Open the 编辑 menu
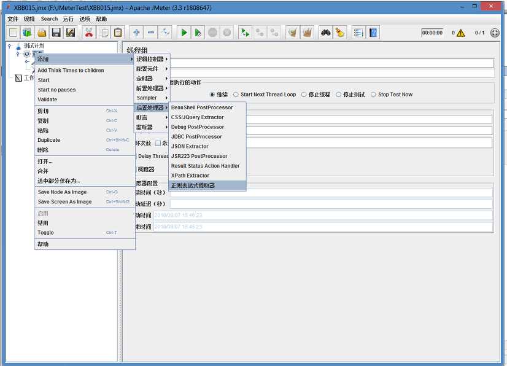This screenshot has height=366, width=507. [29, 19]
